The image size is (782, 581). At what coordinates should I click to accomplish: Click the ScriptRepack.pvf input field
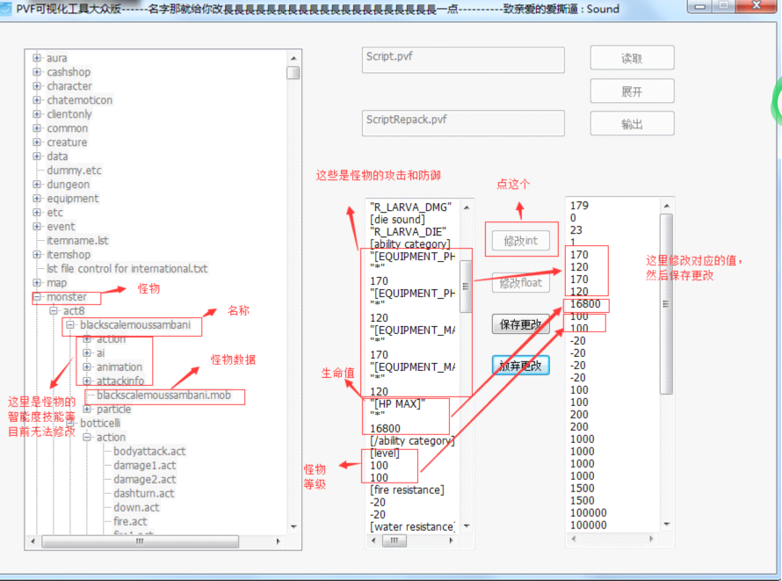coord(463,123)
